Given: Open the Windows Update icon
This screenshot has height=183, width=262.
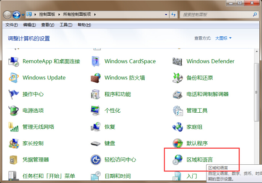Looking at the screenshot, I should click(x=14, y=78).
